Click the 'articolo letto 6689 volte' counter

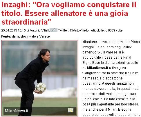click(106, 30)
